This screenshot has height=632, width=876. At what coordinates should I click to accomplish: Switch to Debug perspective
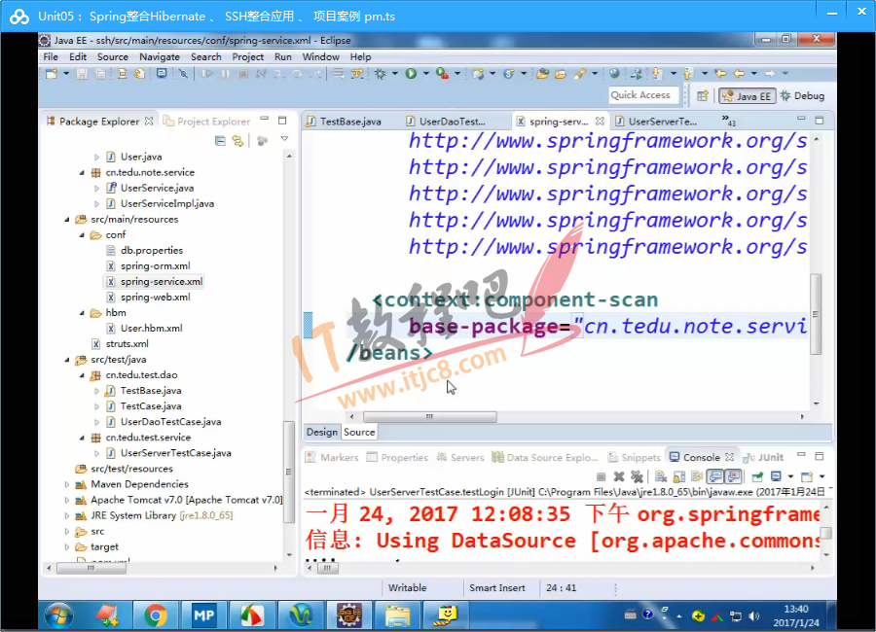click(802, 96)
